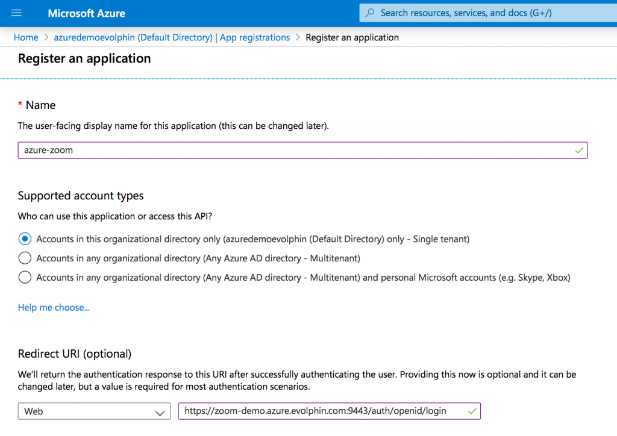Screen dimensions: 617x436
Task: Click the search magnifier icon
Action: [x=370, y=13]
